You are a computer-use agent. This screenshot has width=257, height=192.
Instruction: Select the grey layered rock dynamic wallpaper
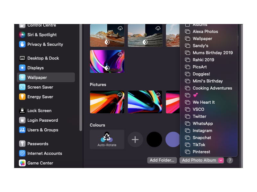(145, 36)
